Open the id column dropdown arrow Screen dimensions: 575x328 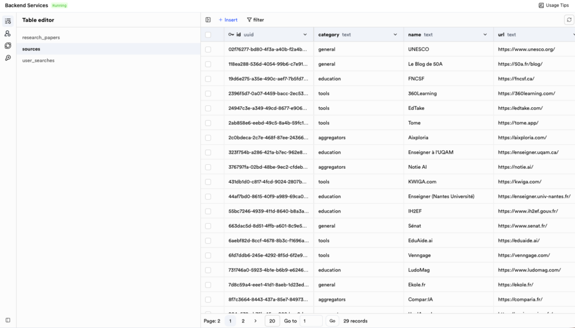(305, 35)
